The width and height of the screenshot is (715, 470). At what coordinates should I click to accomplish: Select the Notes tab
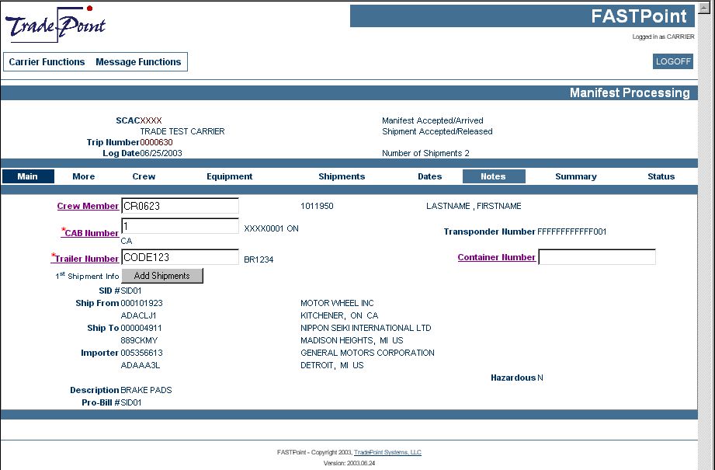coord(494,176)
